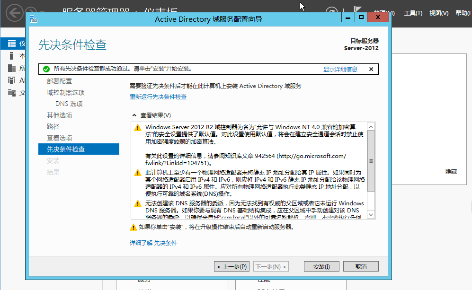This screenshot has width=472, height=290.
Task: Click 重新运行先决条件检查 link
Action: click(158, 97)
